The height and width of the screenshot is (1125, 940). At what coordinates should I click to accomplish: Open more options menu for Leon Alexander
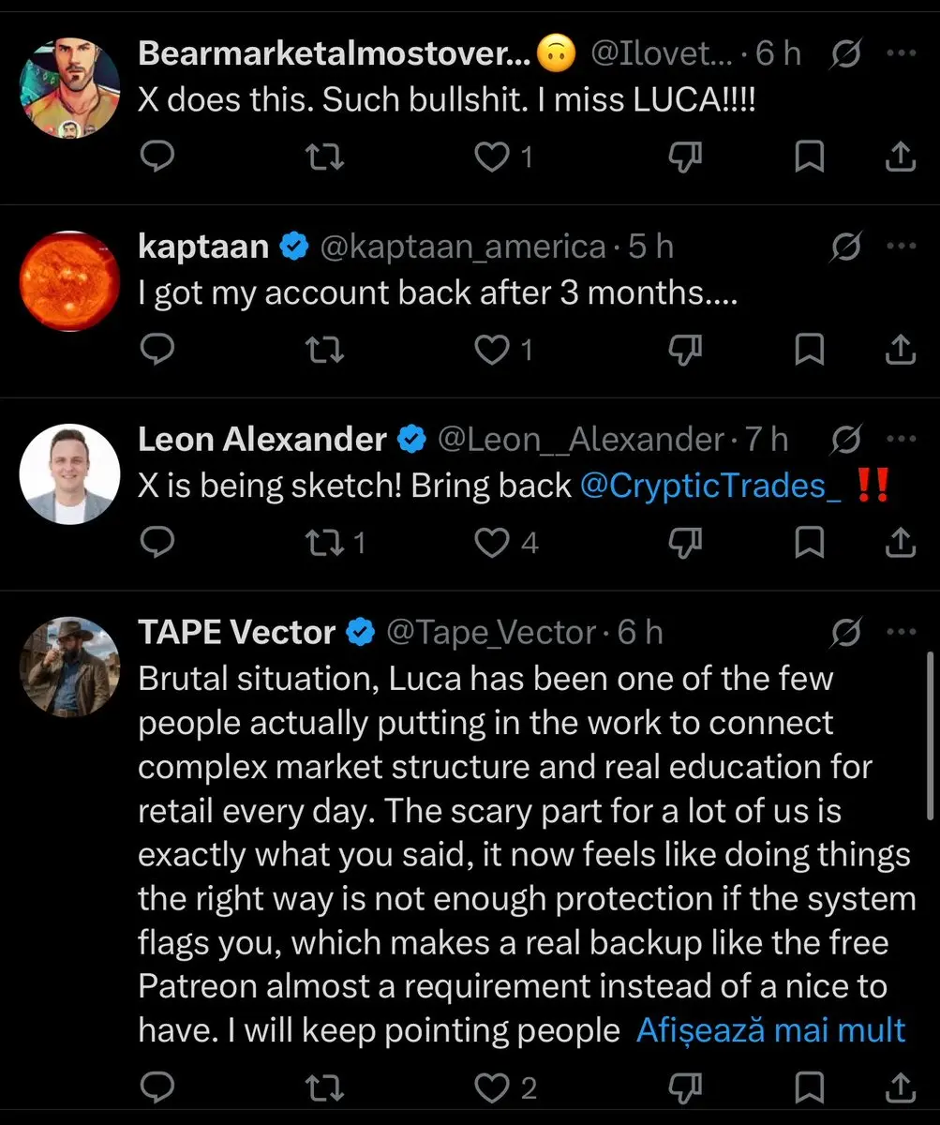click(901, 438)
